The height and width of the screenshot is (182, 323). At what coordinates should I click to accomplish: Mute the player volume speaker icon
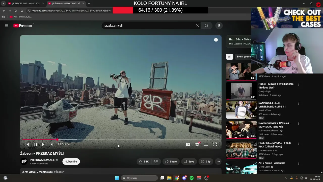pos(52,144)
